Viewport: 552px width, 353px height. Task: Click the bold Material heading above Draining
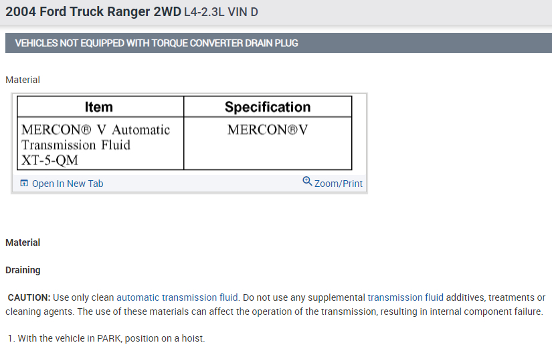coord(23,242)
